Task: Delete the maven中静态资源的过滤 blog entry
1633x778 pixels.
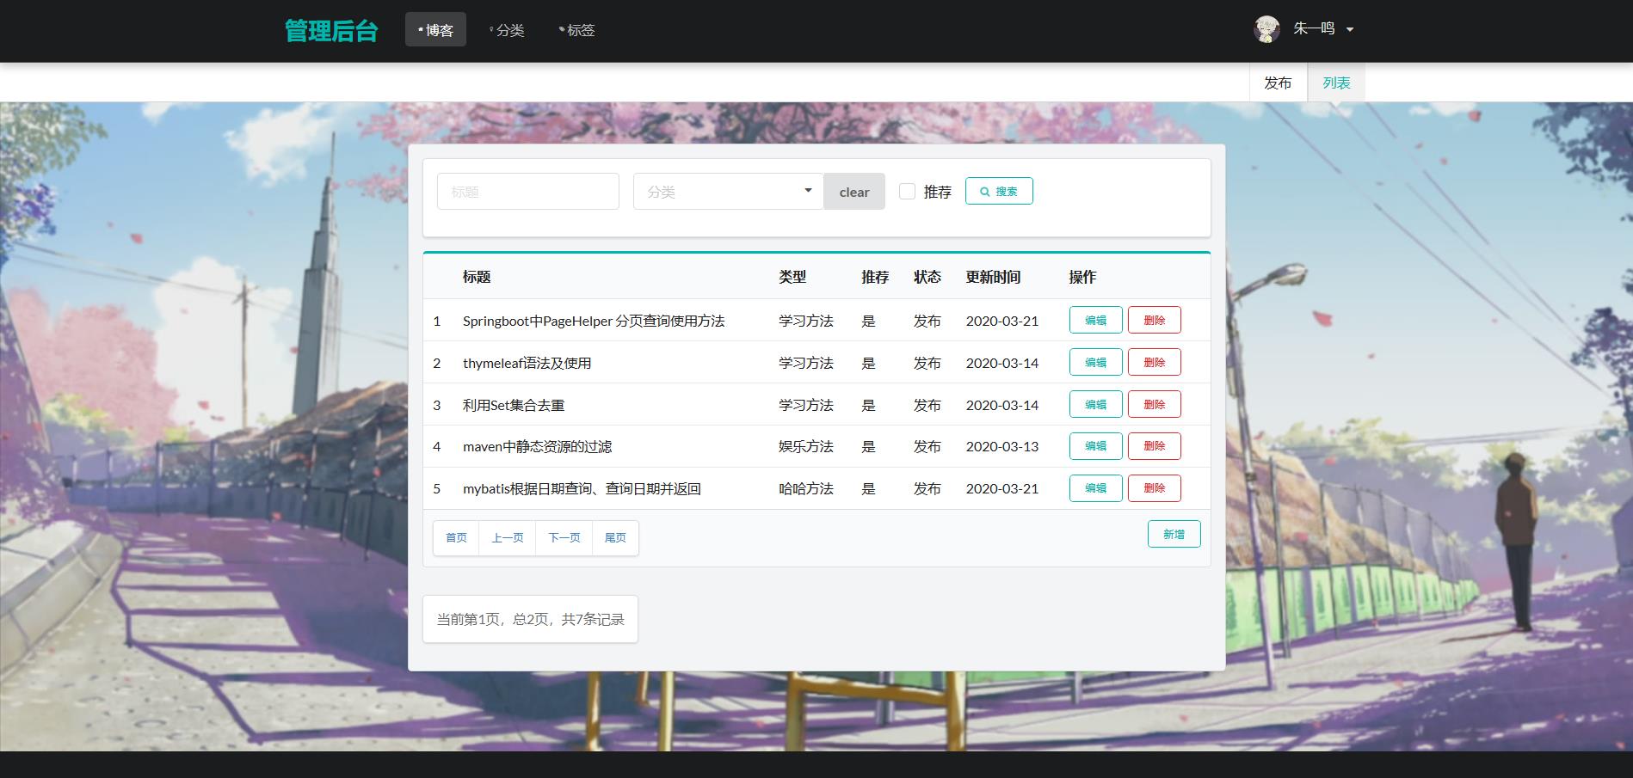Action: pyautogui.click(x=1154, y=446)
